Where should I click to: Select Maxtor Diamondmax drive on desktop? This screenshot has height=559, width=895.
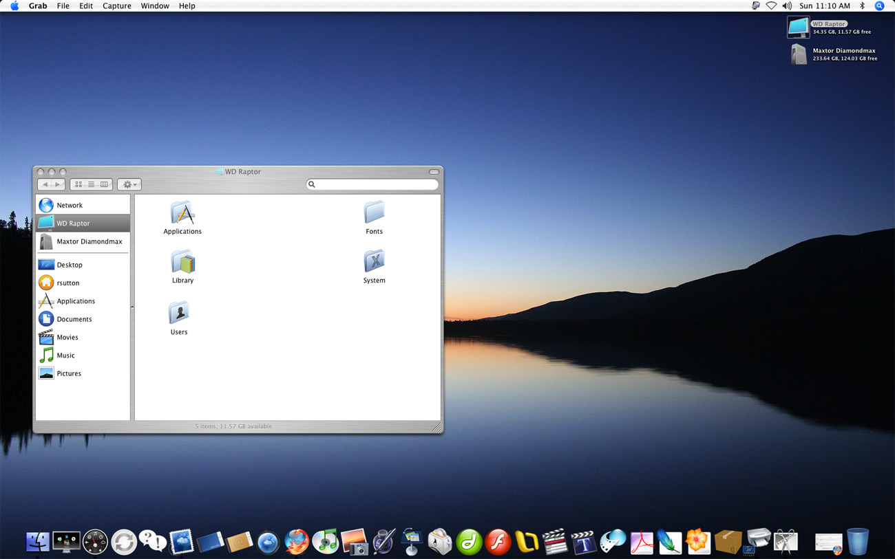tap(799, 54)
